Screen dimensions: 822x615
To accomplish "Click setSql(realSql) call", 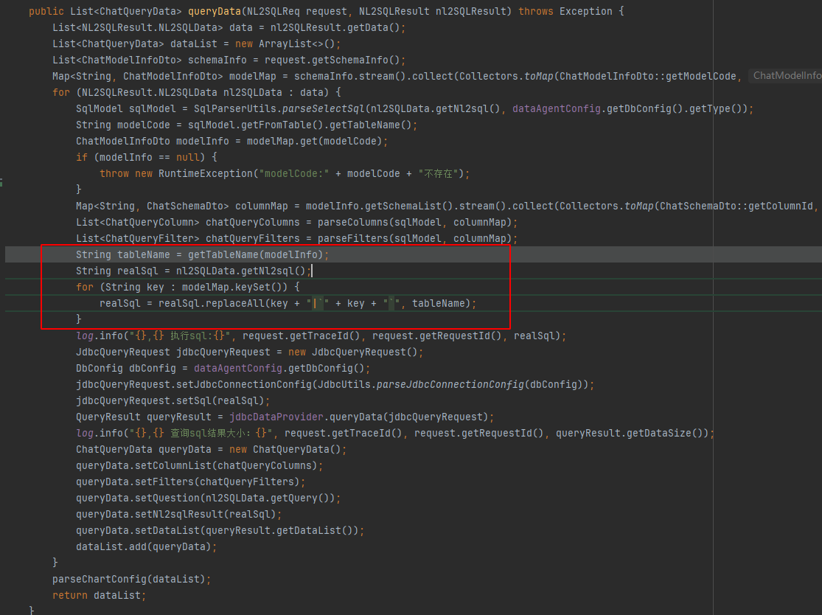I will click(220, 402).
